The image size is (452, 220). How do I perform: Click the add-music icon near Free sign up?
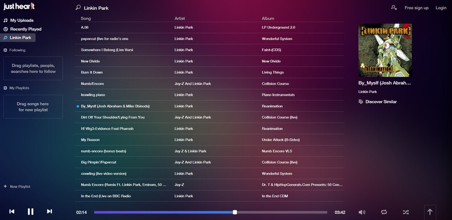coord(394,8)
